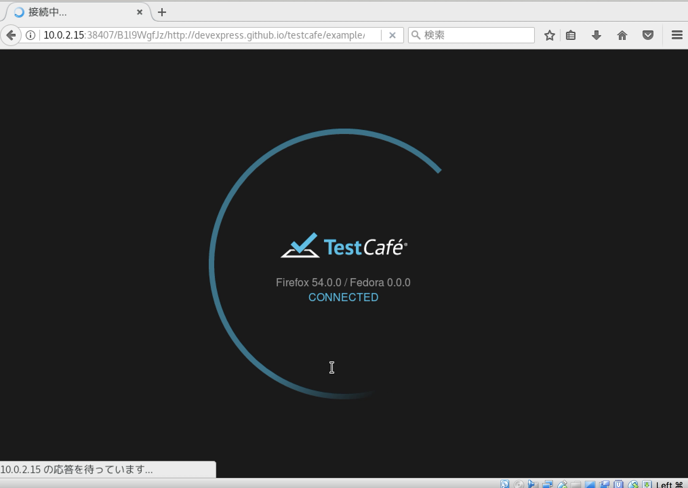Open the Downloads panel

pyautogui.click(x=596, y=35)
